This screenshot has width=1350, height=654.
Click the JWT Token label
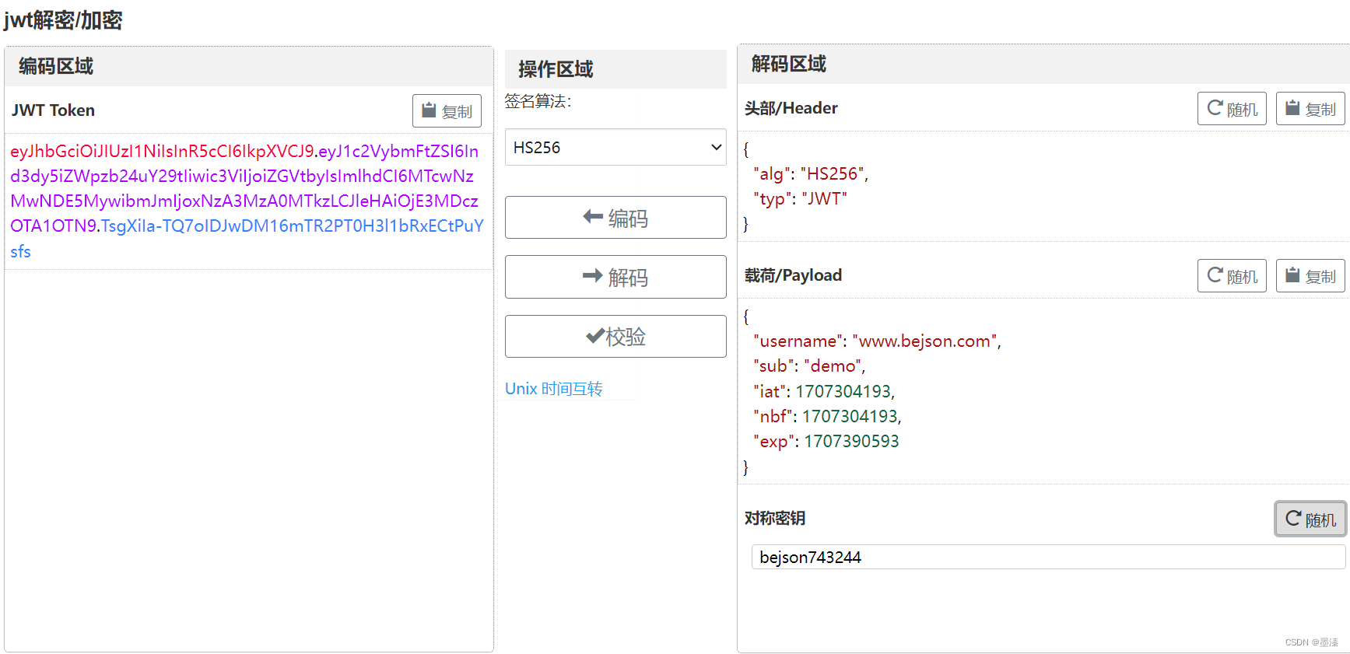pyautogui.click(x=53, y=110)
